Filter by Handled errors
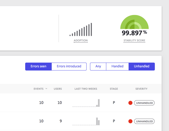 [x=117, y=66]
